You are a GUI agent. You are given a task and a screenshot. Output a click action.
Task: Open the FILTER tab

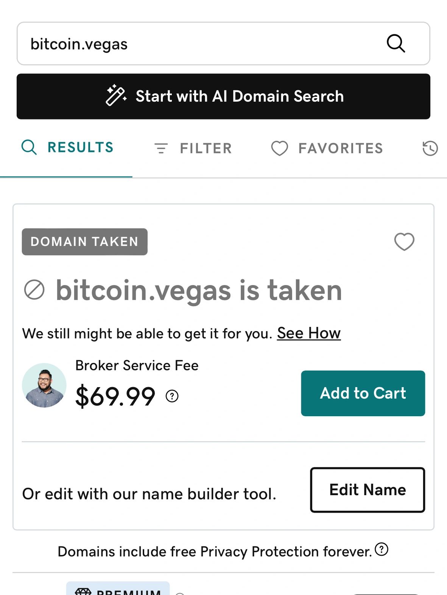(x=193, y=148)
